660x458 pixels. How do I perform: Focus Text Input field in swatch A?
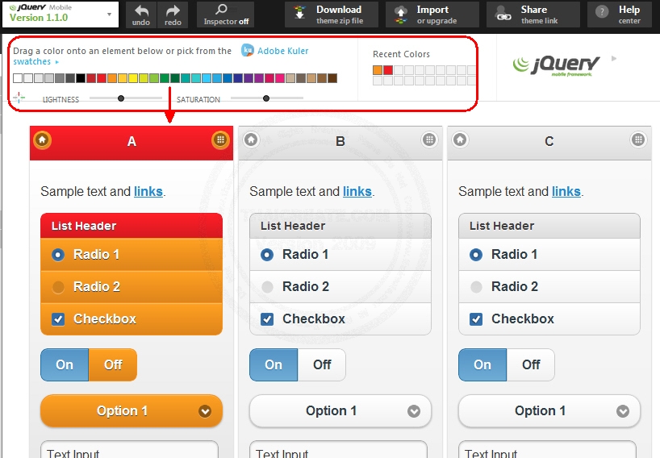pyautogui.click(x=129, y=450)
